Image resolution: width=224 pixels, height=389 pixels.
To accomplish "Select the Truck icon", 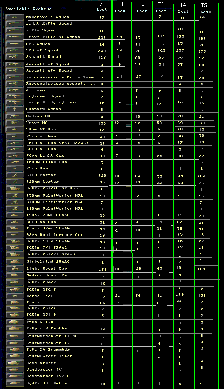I will click(x=15, y=303).
